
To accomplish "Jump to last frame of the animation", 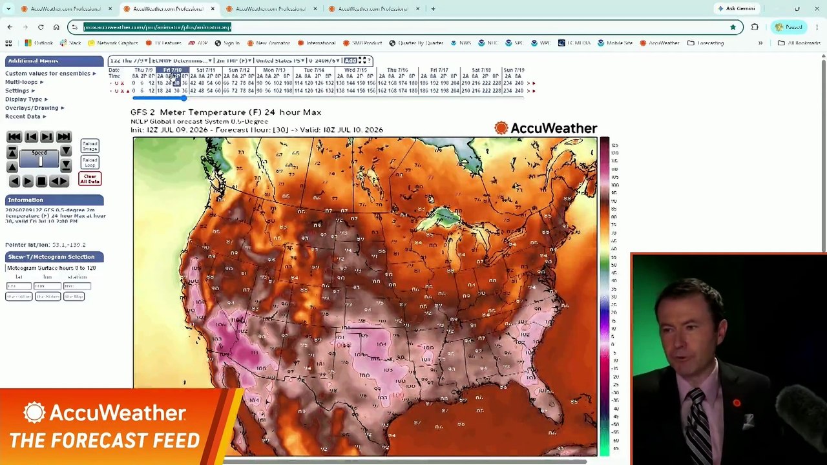I will [x=63, y=137].
